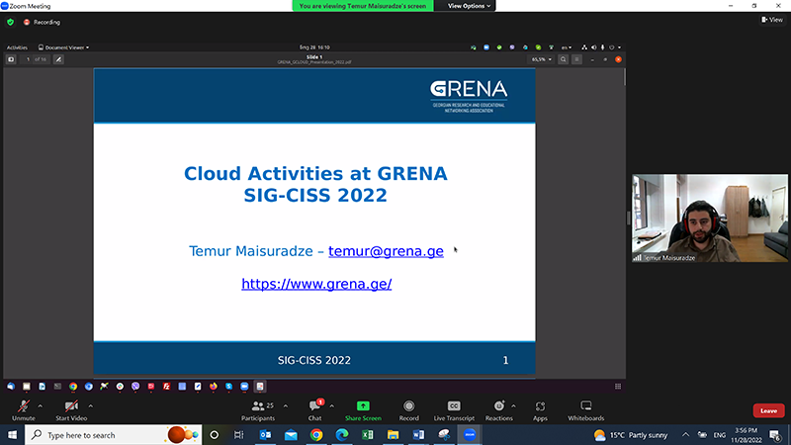The width and height of the screenshot is (791, 445).
Task: Open Chrome in the shared Ubuntu dock
Action: (73, 387)
